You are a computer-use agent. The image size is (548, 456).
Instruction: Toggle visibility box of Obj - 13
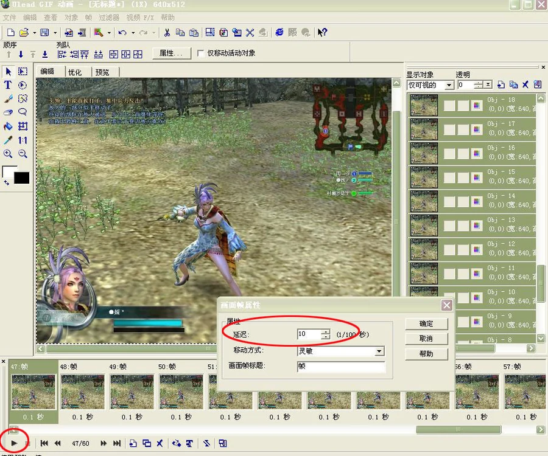point(449,226)
